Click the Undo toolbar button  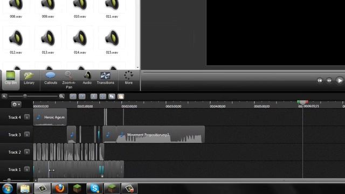tap(73, 96)
